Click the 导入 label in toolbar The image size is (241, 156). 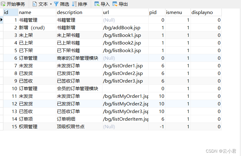[x=105, y=4]
